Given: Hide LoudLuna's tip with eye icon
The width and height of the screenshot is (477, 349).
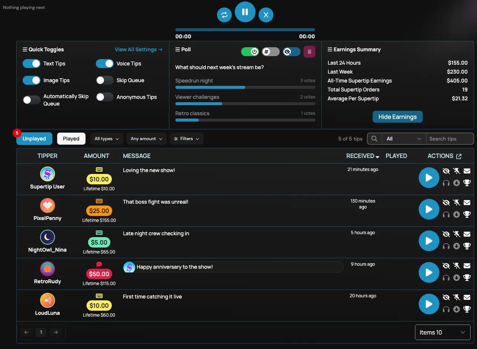Looking at the screenshot, I should 446,297.
